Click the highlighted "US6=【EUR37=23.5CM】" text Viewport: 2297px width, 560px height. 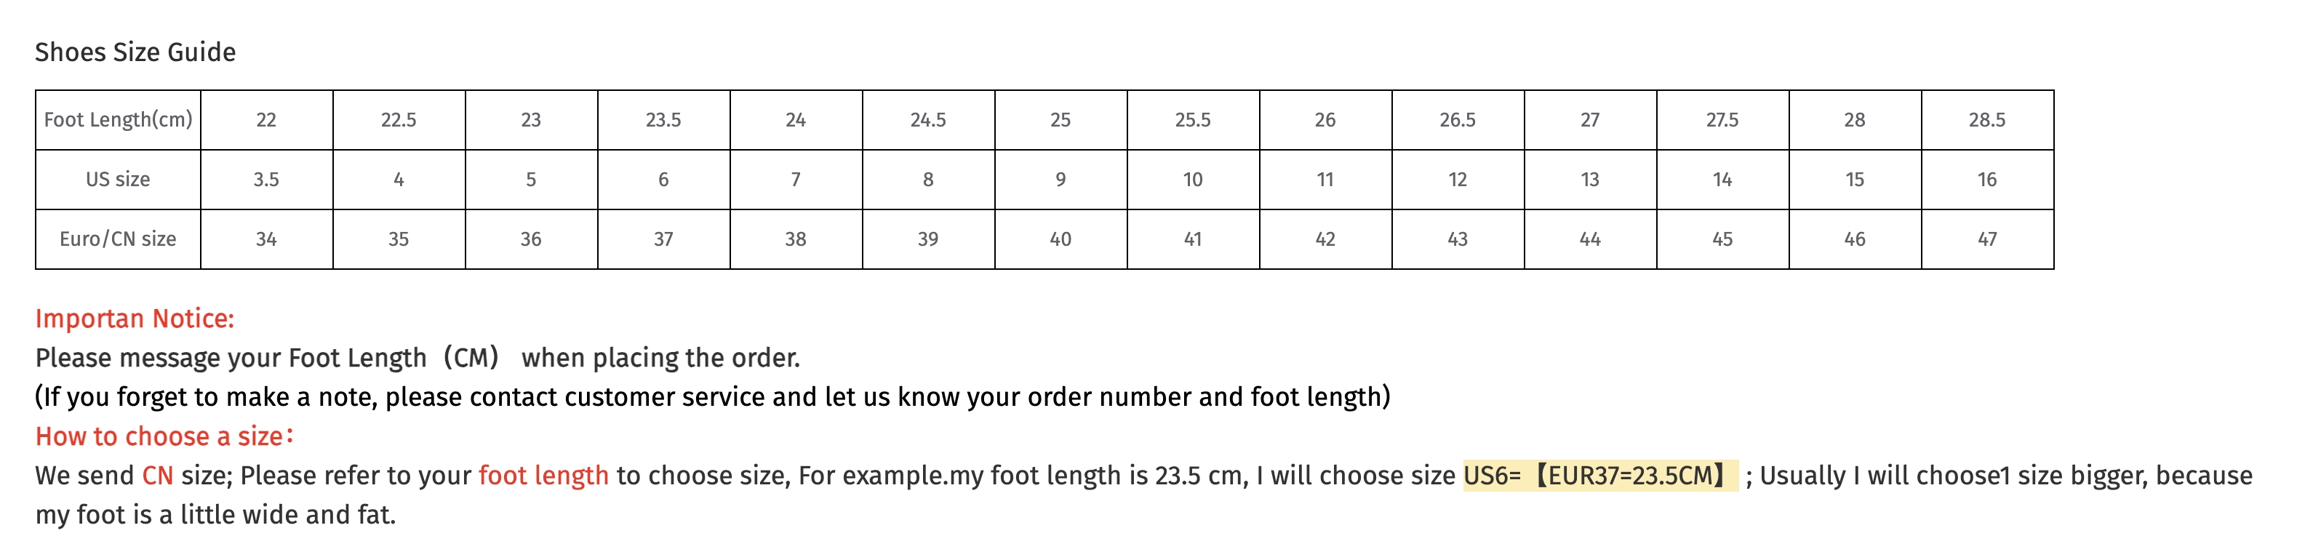(1599, 476)
